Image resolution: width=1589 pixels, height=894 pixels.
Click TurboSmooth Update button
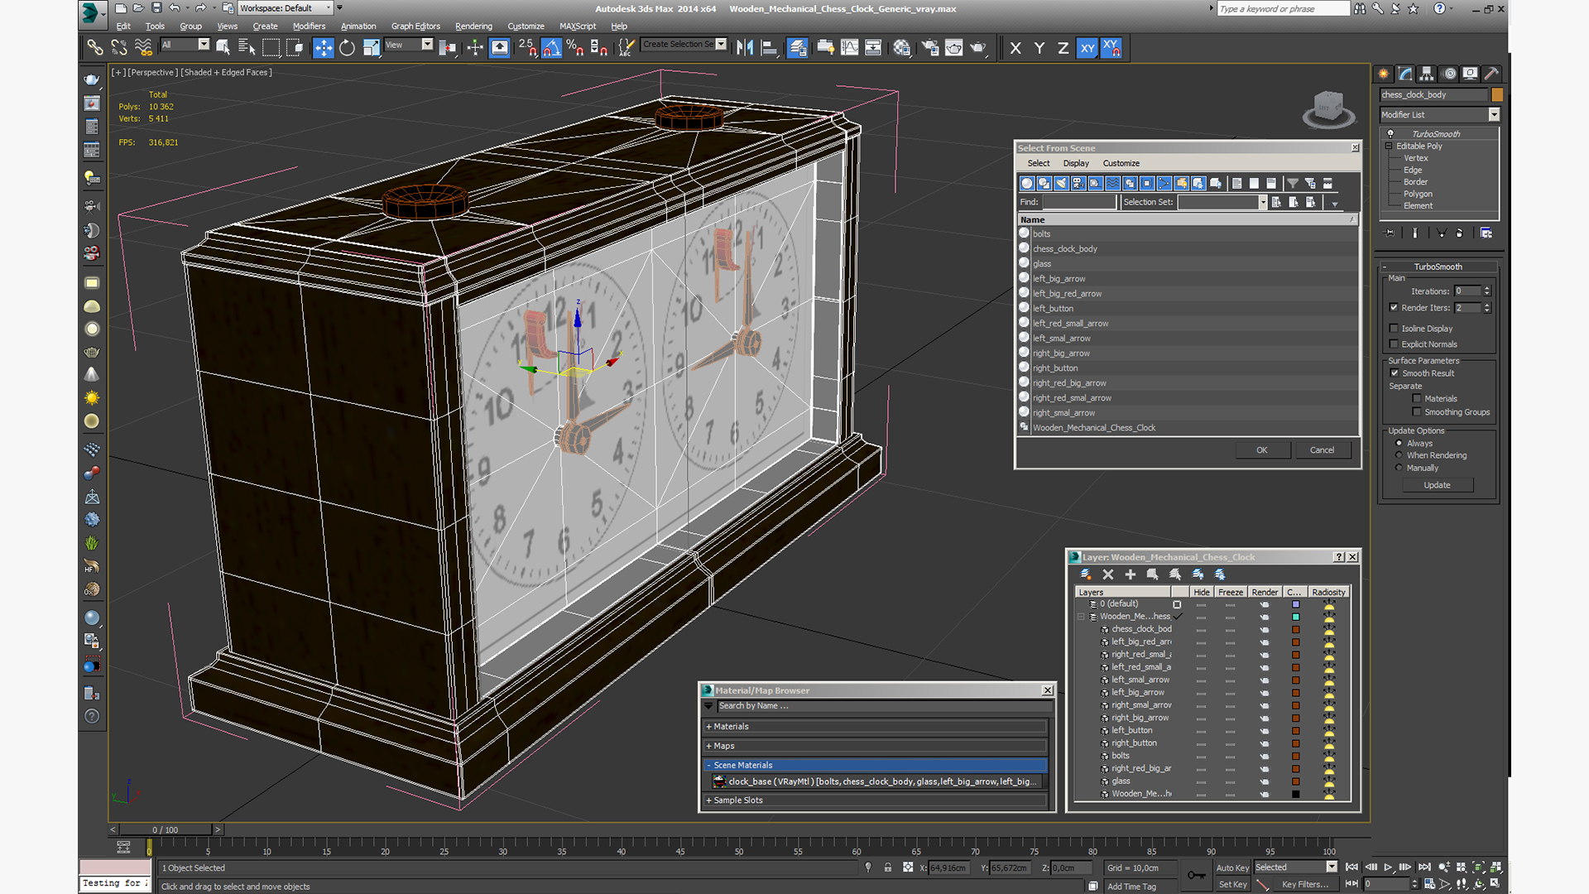tap(1437, 486)
